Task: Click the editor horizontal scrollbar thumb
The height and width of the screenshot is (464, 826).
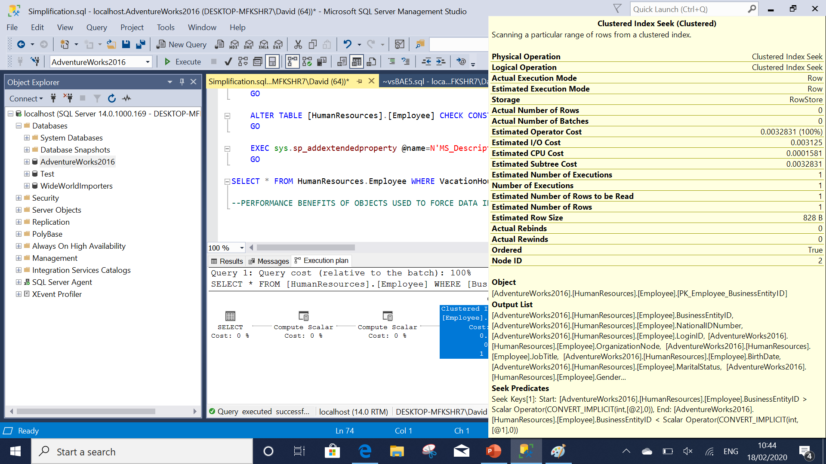Action: tap(305, 248)
